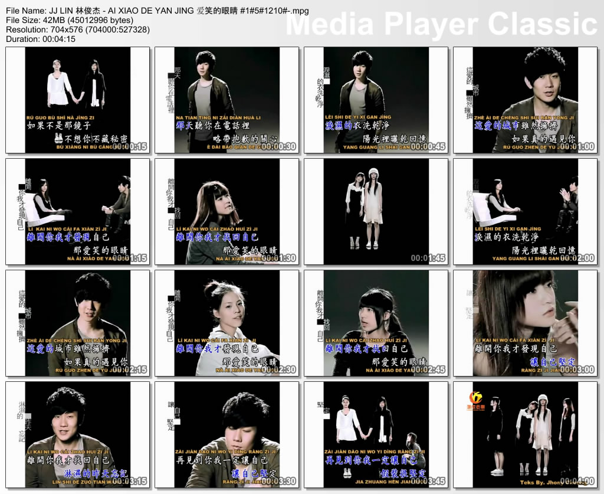Open the frame at 00:01:15
The image size is (604, 494).
(x=77, y=211)
